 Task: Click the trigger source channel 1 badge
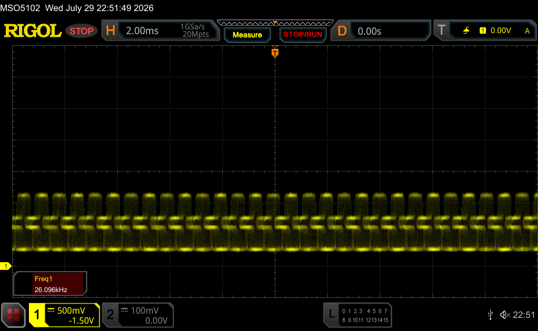[482, 30]
